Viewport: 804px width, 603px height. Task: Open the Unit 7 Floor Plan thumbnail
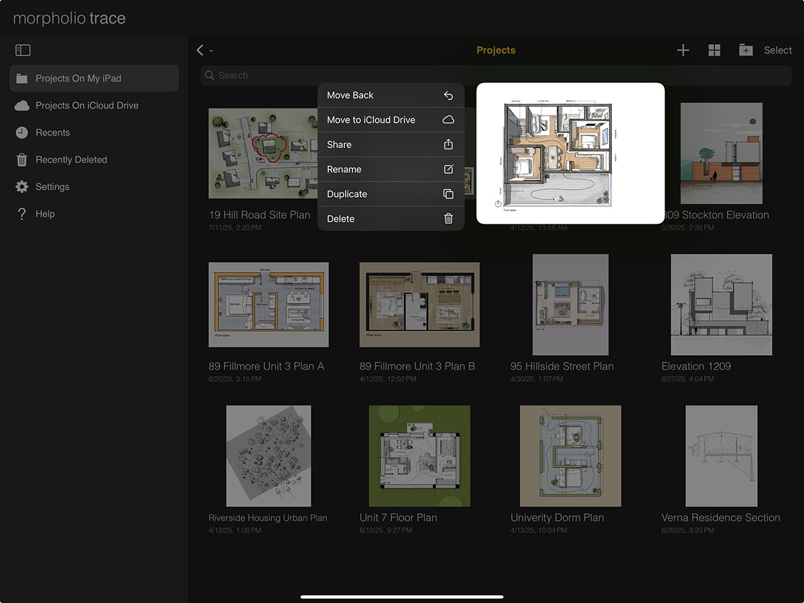point(419,456)
